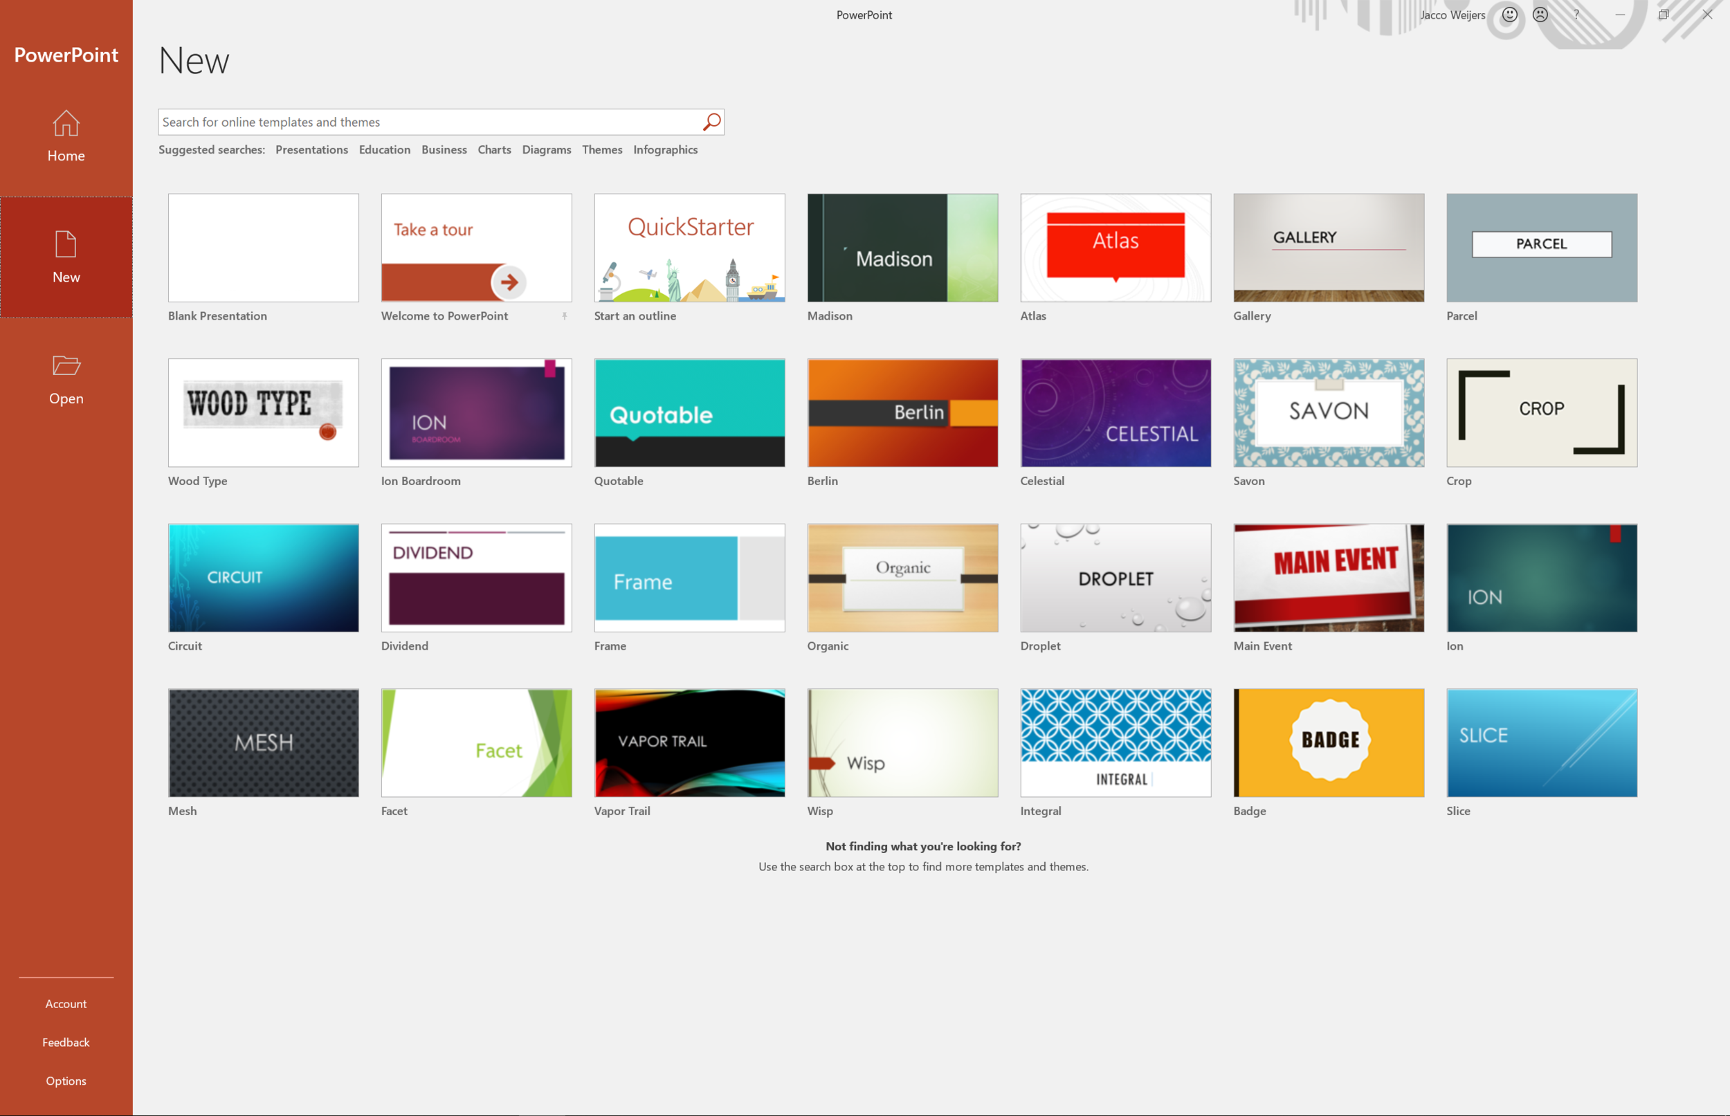Screen dimensions: 1730x1116
Task: Open Feedback page
Action: click(x=66, y=1042)
